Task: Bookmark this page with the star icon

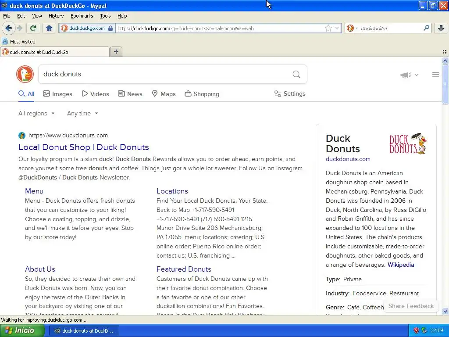Action: point(328,29)
